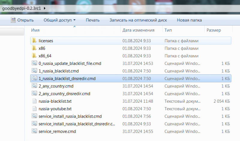Screen dimensions: 240x141
Task: Sort by the Размер column header
Action: tap(214, 30)
